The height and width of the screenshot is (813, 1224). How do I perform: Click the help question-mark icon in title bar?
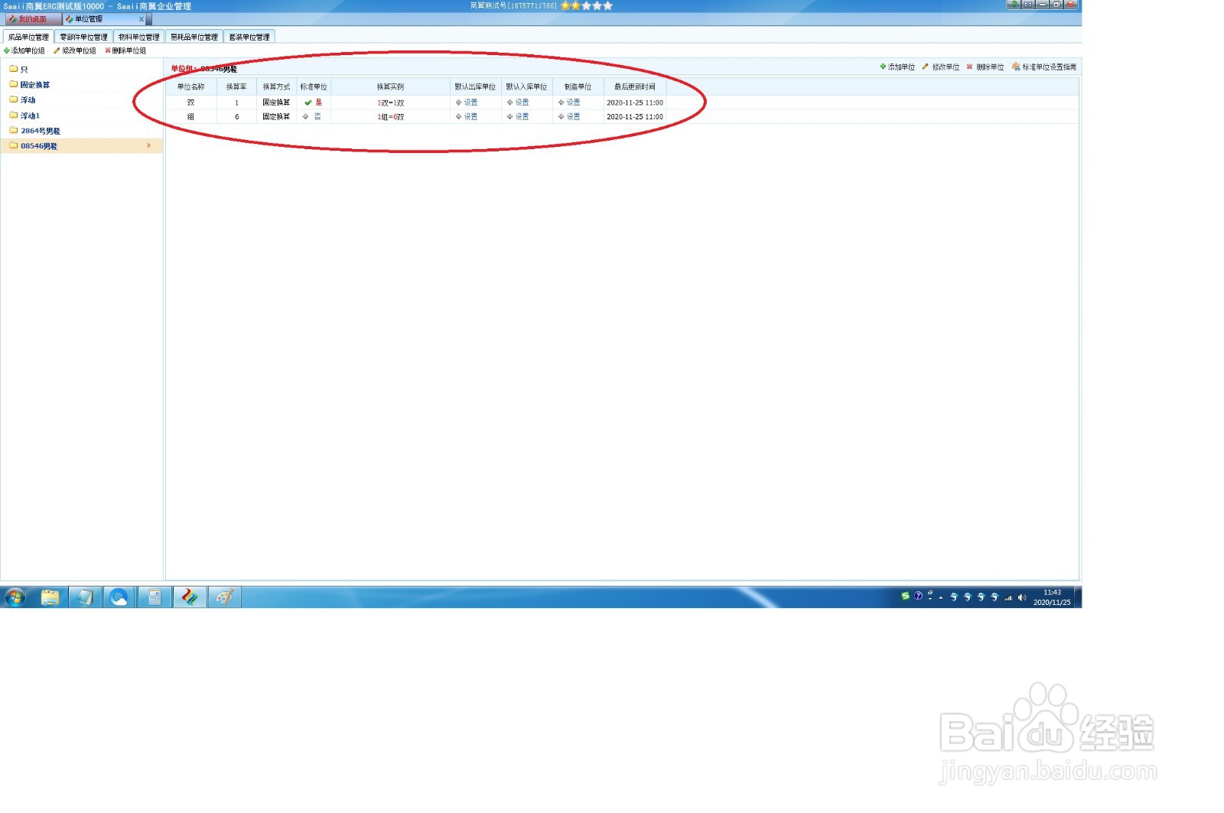(x=1014, y=5)
